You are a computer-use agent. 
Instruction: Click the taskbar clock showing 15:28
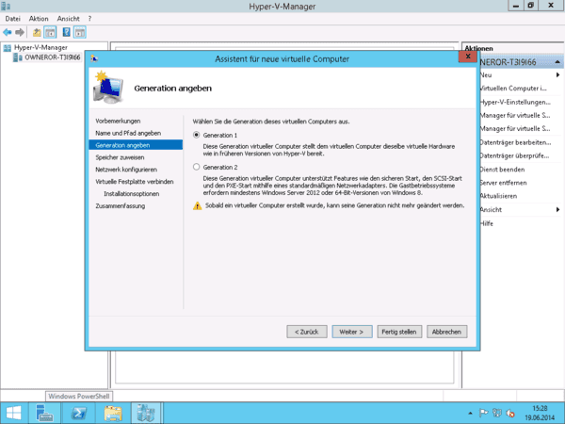click(541, 414)
